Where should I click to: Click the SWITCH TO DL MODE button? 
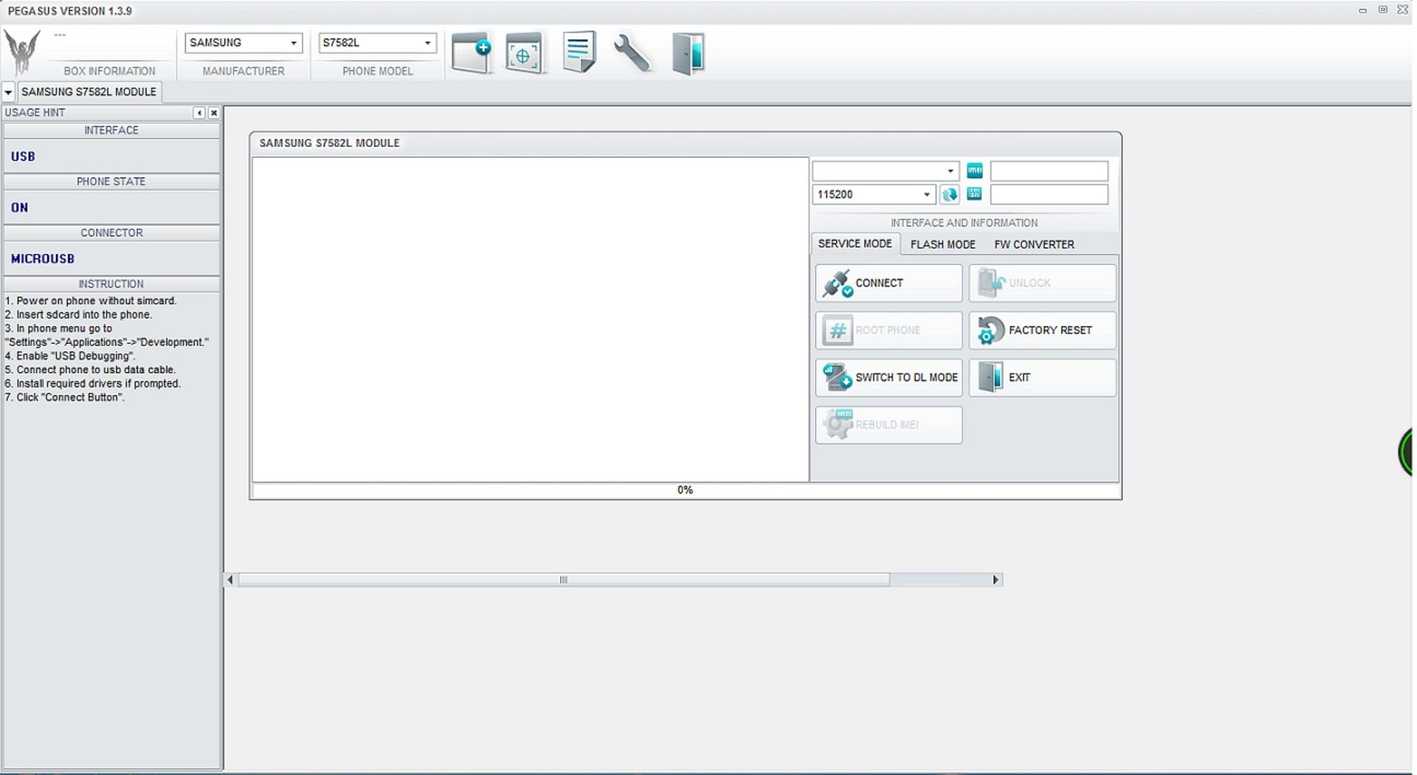tap(889, 378)
